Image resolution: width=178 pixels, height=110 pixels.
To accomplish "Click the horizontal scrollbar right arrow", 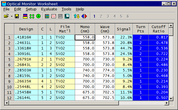I will [x=167, y=103].
